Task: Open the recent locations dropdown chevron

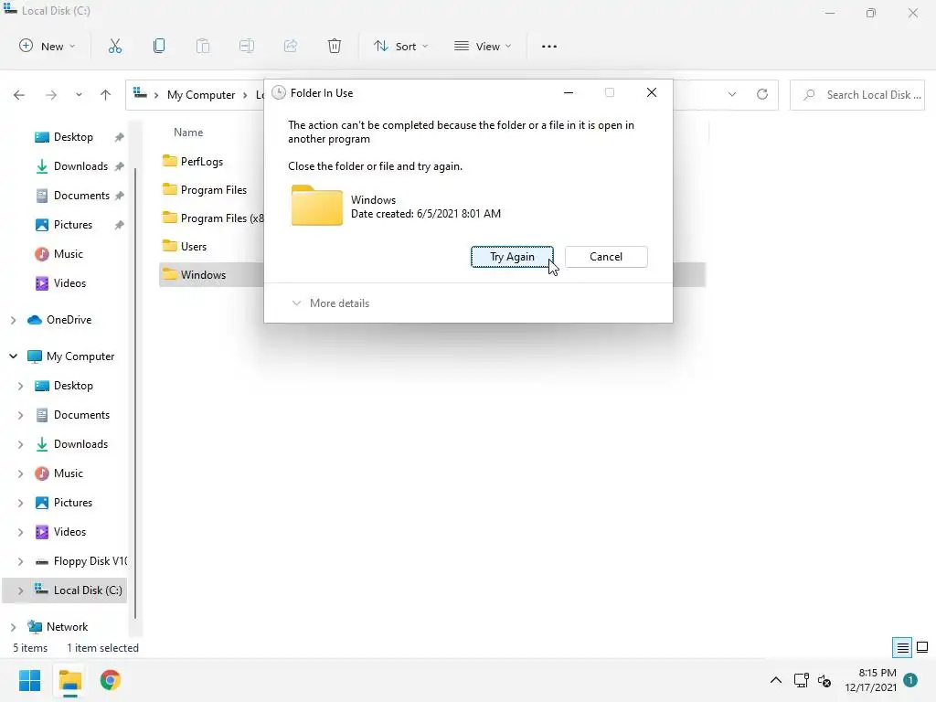Action: click(79, 95)
